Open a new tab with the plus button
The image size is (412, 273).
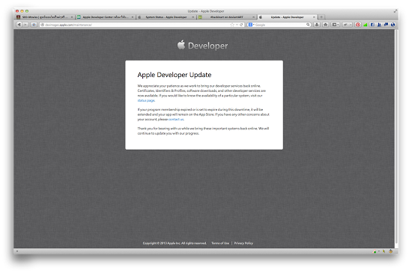[321, 17]
